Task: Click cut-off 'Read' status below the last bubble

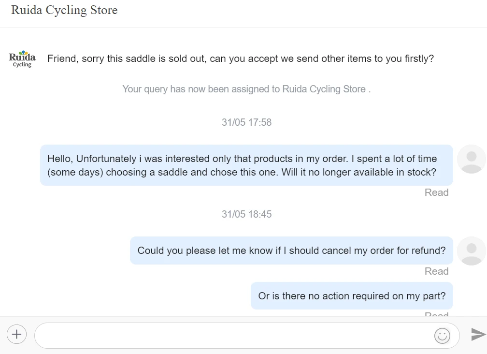Action: click(436, 314)
